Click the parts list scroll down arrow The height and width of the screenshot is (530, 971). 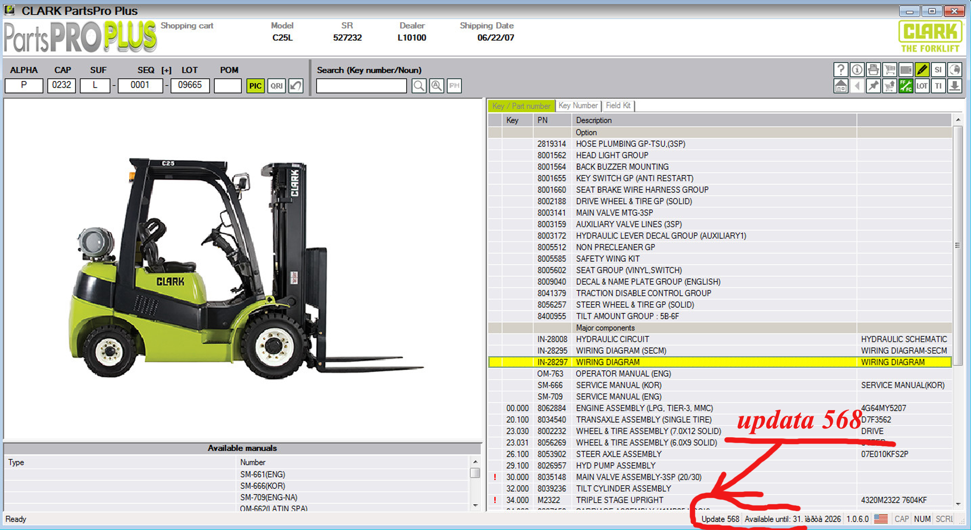[958, 504]
